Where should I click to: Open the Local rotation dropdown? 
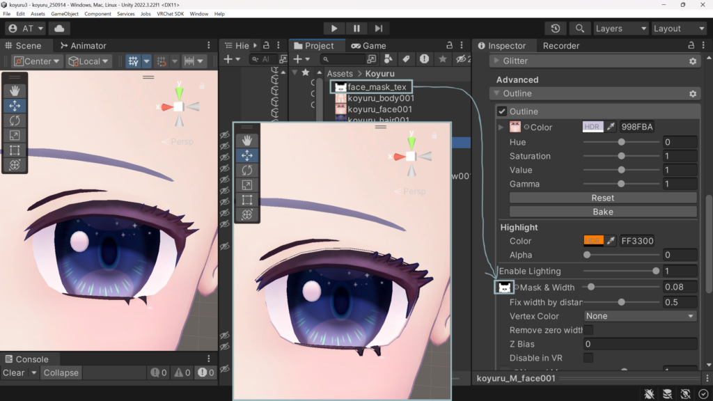click(88, 61)
